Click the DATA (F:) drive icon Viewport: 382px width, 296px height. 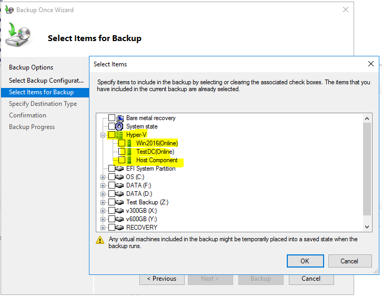click(119, 185)
